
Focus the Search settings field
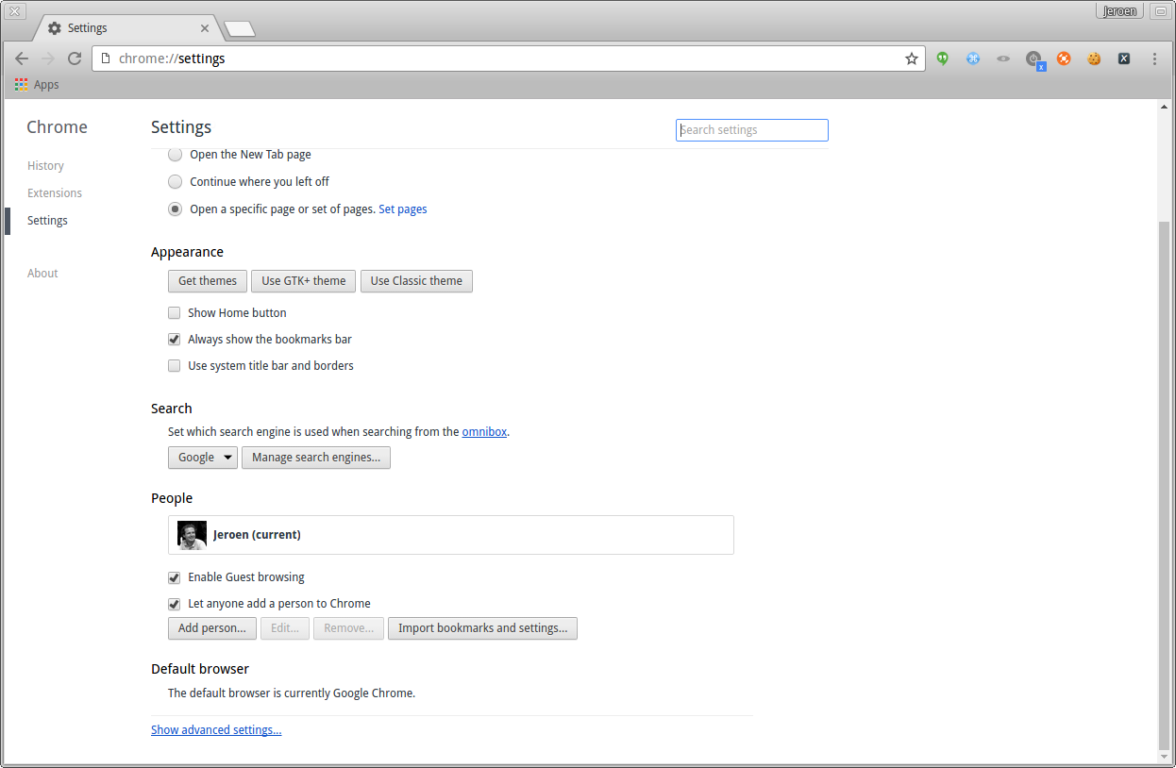752,130
